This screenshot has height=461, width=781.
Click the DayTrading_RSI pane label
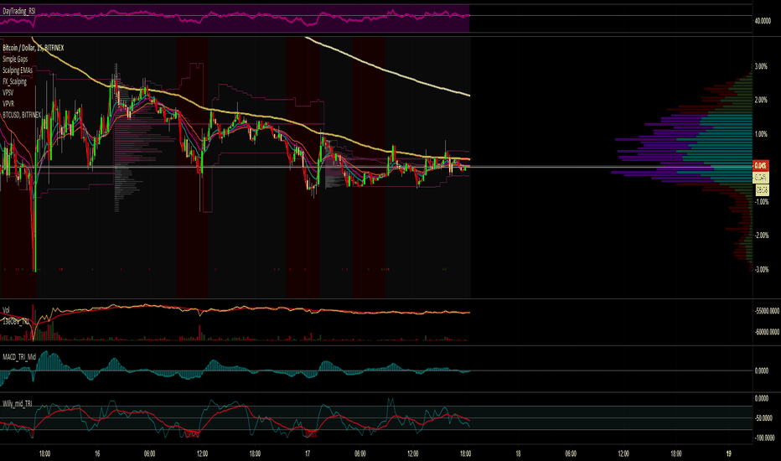[18, 11]
